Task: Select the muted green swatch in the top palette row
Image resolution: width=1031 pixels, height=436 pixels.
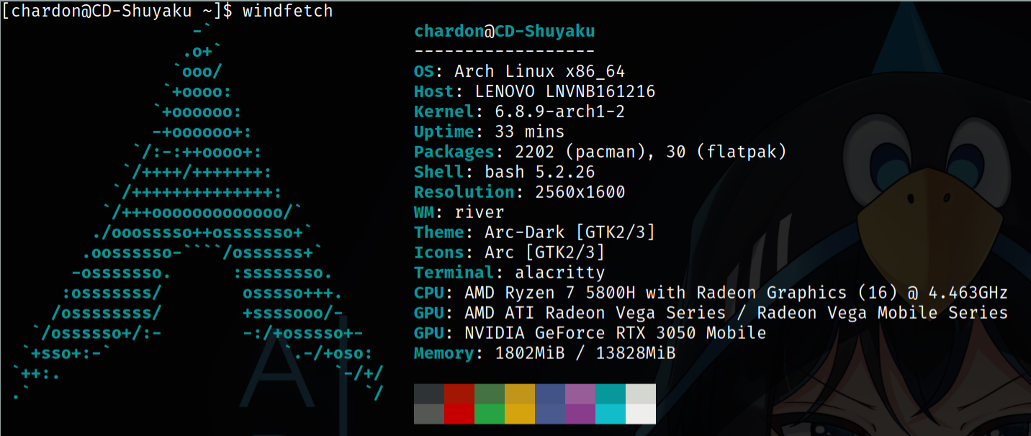Action: (490, 394)
